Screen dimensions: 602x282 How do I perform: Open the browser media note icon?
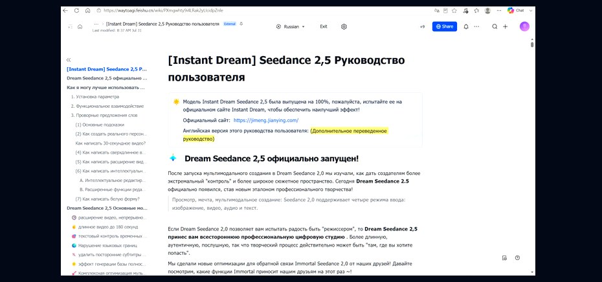tap(465, 11)
